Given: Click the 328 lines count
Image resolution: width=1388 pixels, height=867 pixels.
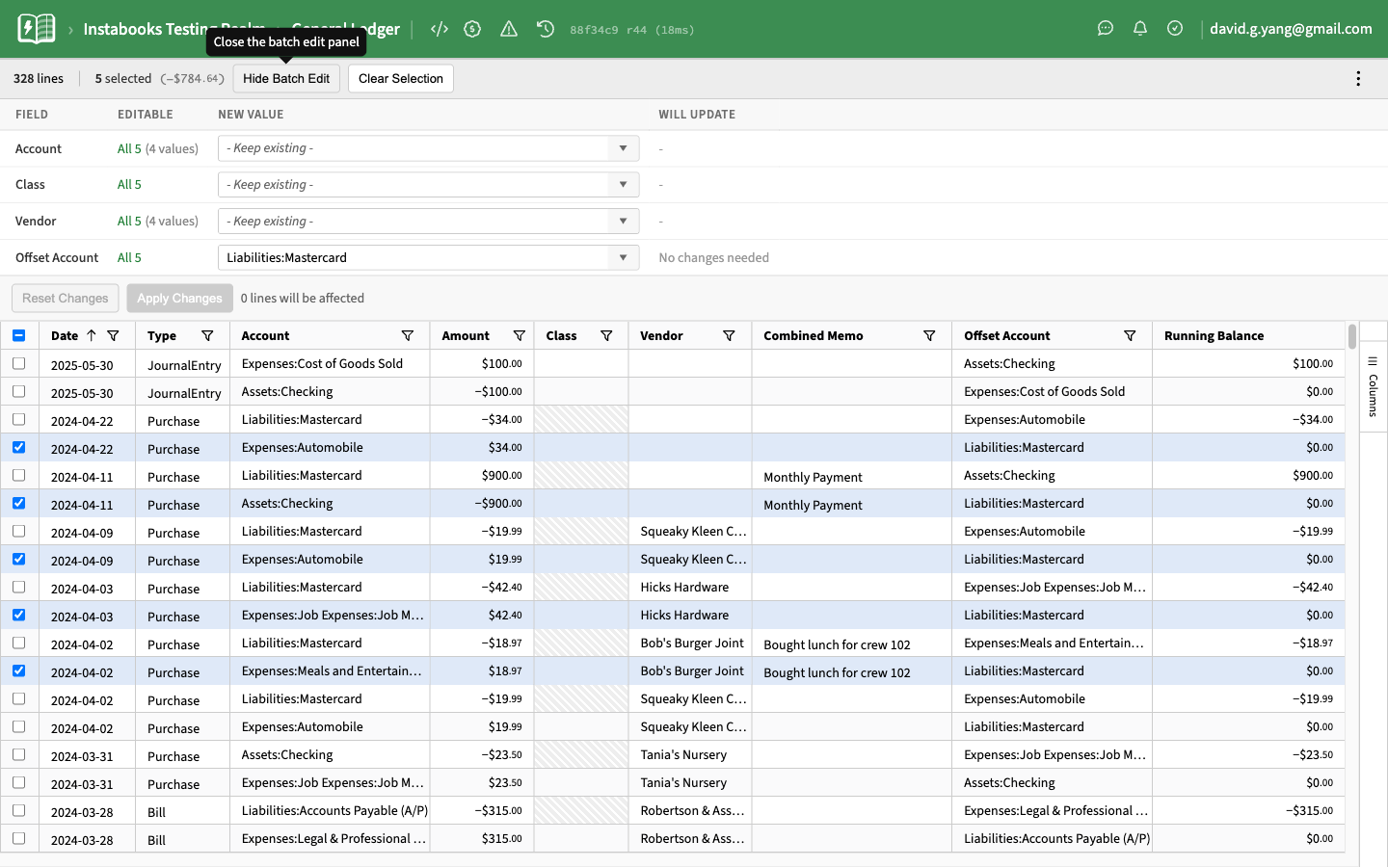Looking at the screenshot, I should pos(39,79).
